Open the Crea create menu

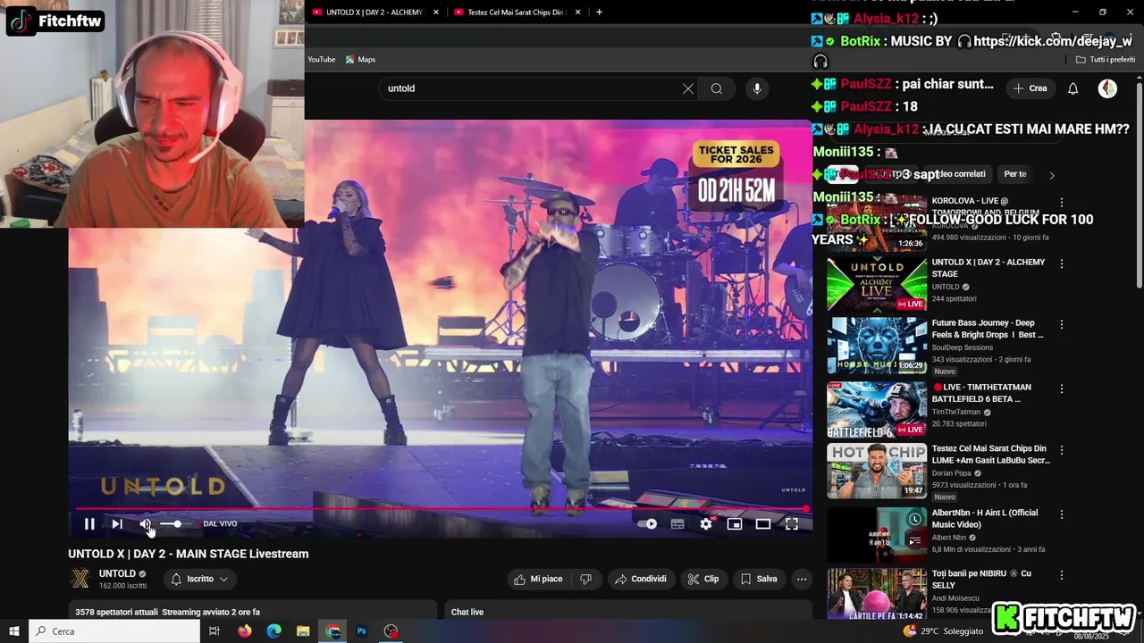tap(1030, 88)
